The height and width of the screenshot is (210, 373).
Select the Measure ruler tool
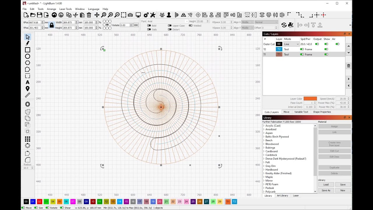27,95
